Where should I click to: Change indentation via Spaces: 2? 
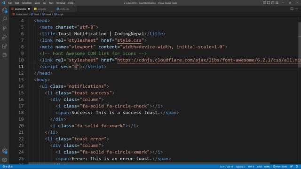(x=240, y=167)
